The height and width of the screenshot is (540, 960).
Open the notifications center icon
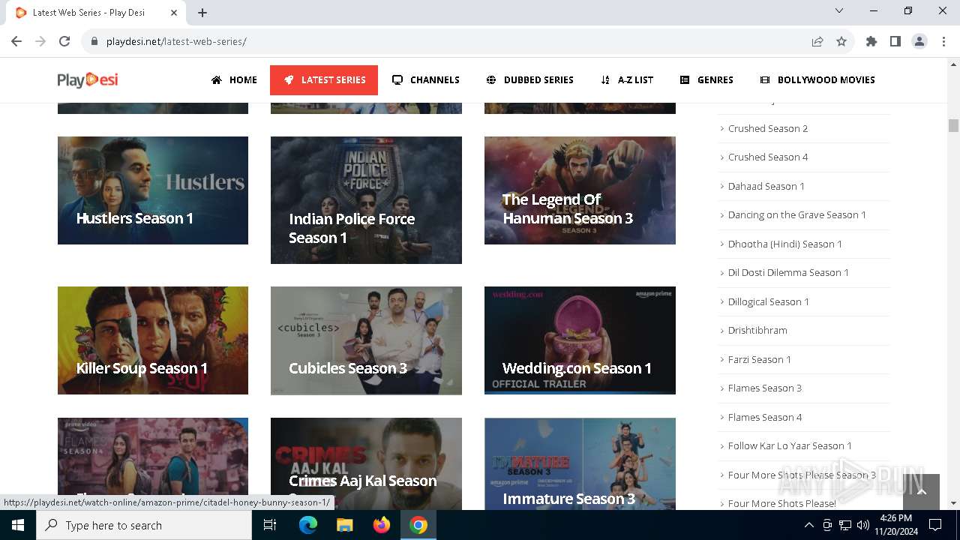coord(935,525)
